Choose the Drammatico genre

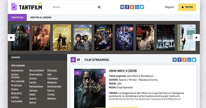tap(36, 74)
